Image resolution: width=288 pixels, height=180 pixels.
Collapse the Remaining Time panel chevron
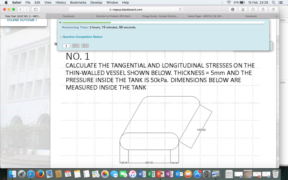click(x=60, y=22)
